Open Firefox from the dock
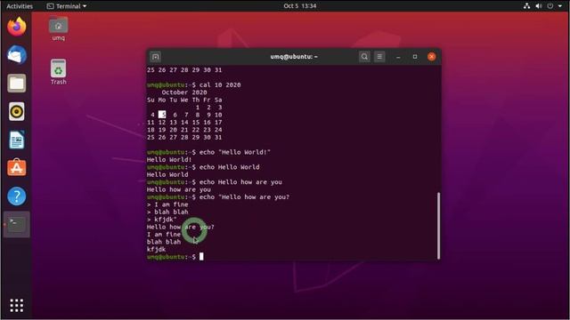The image size is (570, 320). point(17,27)
